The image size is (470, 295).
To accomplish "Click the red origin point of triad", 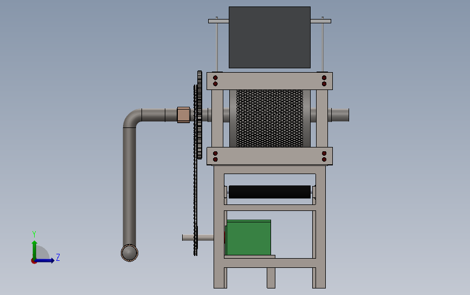I will (34, 261).
